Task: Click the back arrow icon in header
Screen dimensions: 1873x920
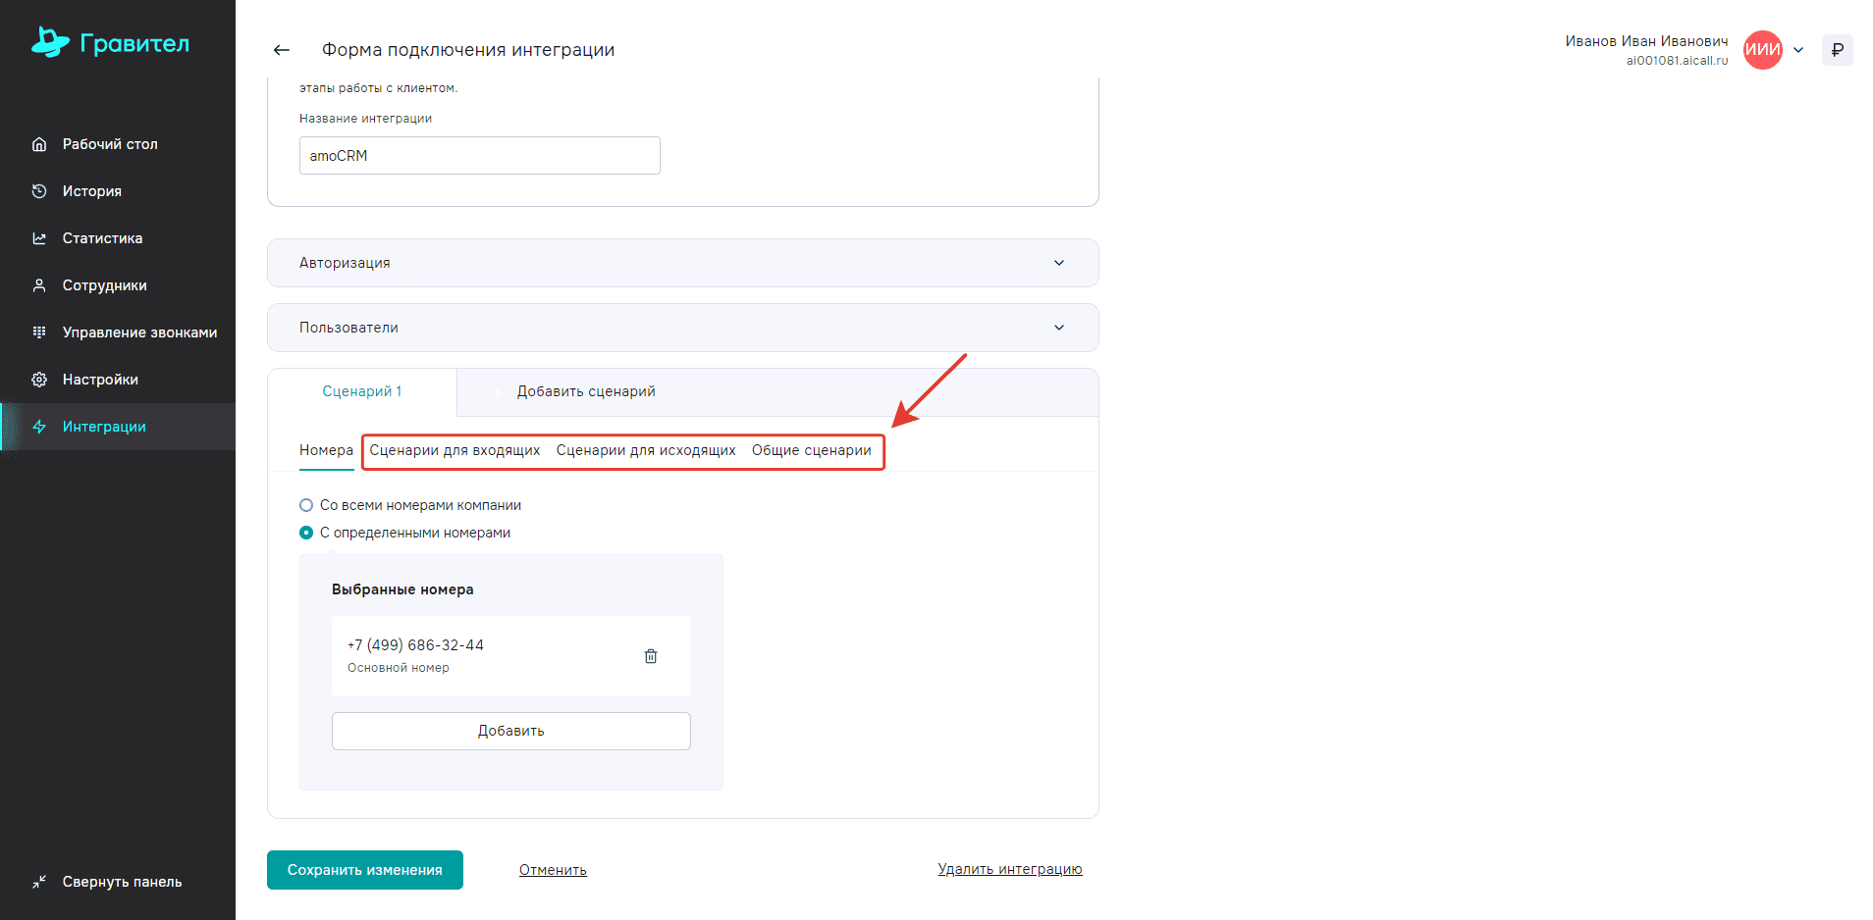Action: click(x=282, y=50)
